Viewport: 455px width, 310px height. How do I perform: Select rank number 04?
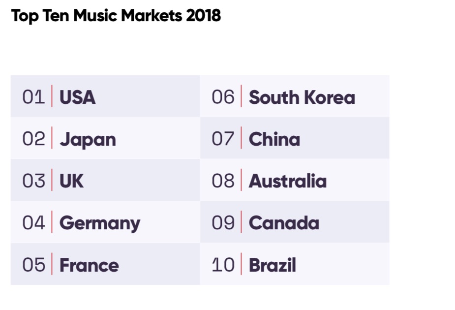tap(33, 223)
